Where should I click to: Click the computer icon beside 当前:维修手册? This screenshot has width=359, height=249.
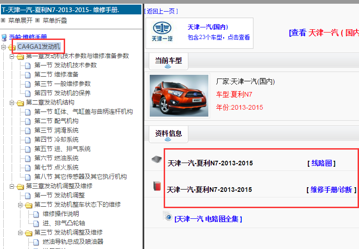(x=4, y=37)
